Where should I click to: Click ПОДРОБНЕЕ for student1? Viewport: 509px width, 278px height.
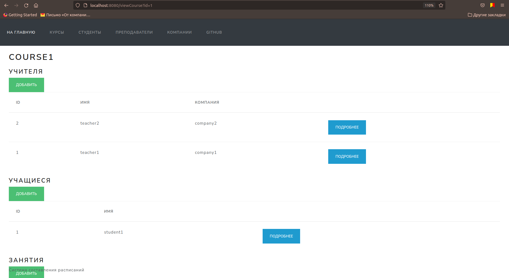tap(281, 236)
